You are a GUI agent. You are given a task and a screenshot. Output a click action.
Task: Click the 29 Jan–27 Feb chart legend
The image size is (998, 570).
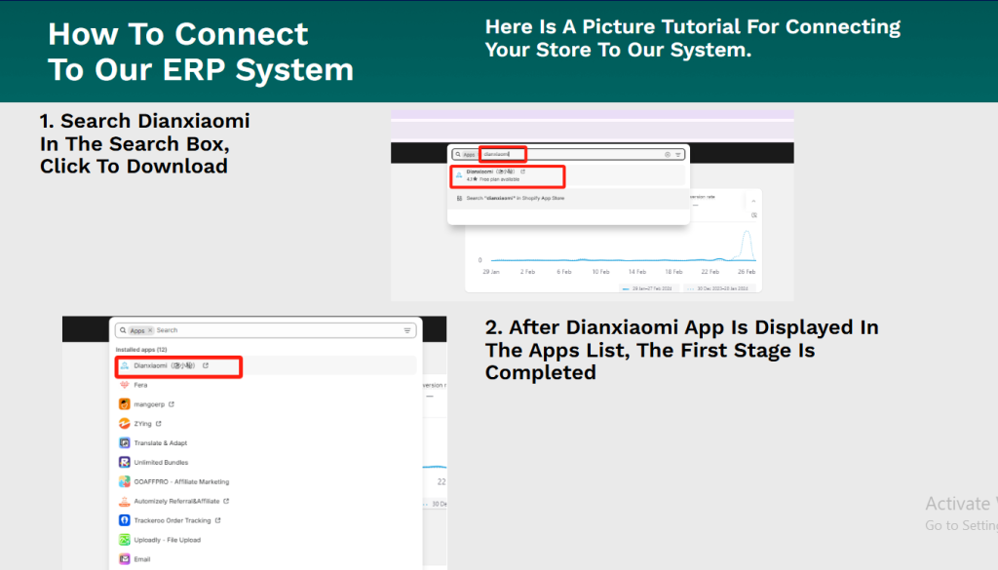[647, 289]
